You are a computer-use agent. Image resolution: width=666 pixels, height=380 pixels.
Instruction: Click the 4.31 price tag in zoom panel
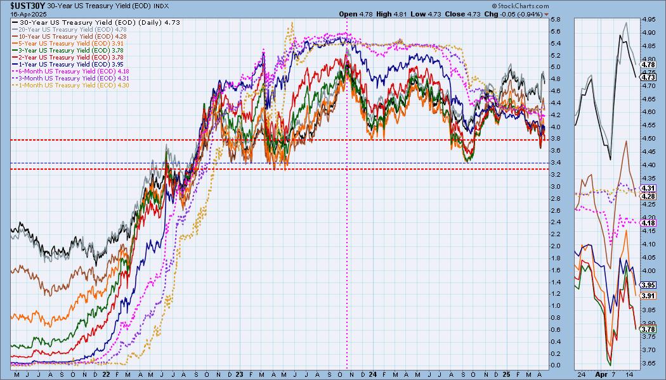(x=648, y=188)
